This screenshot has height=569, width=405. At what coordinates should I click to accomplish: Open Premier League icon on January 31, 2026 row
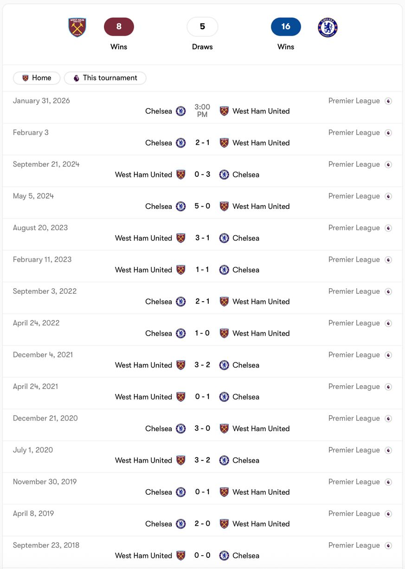click(x=388, y=101)
